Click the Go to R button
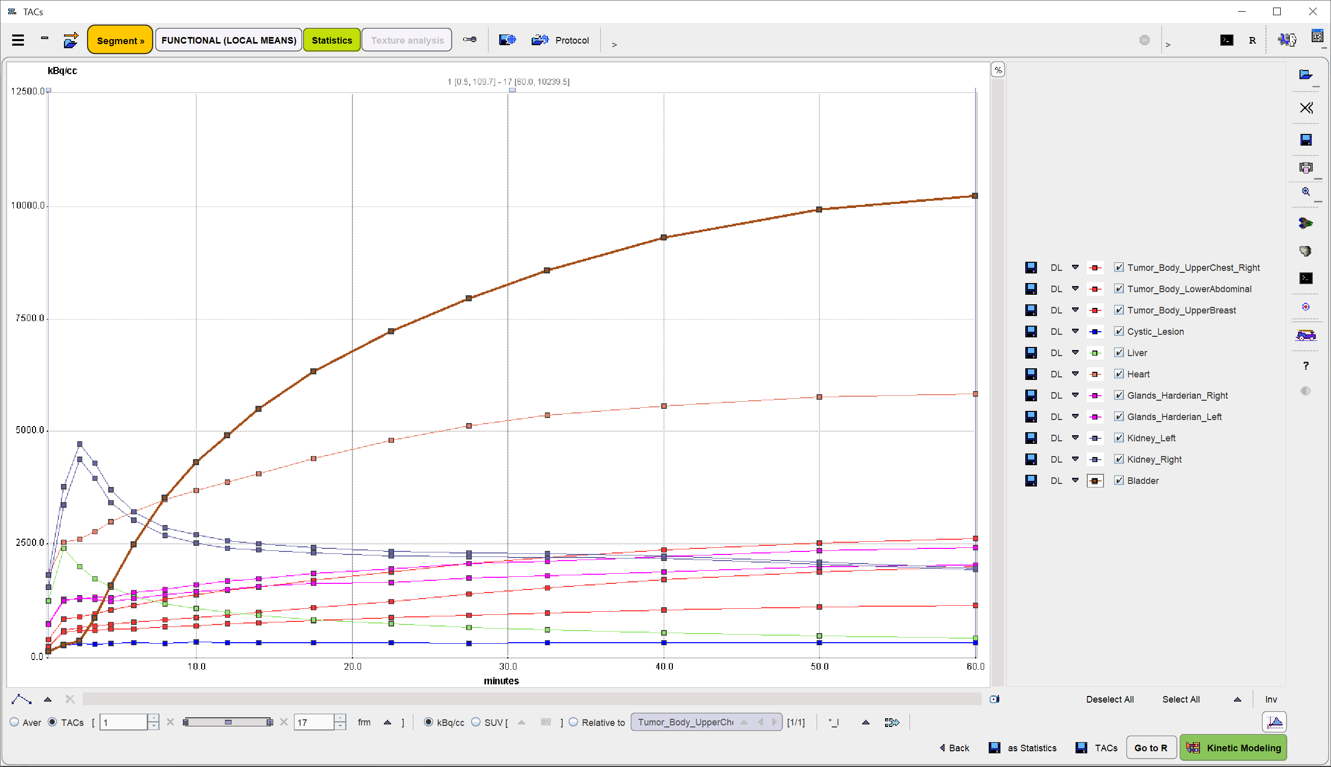This screenshot has width=1331, height=767. click(x=1151, y=748)
